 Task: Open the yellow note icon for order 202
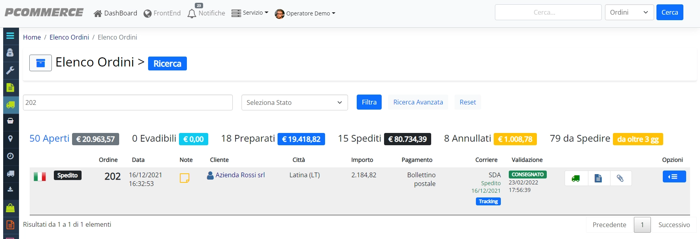click(185, 178)
